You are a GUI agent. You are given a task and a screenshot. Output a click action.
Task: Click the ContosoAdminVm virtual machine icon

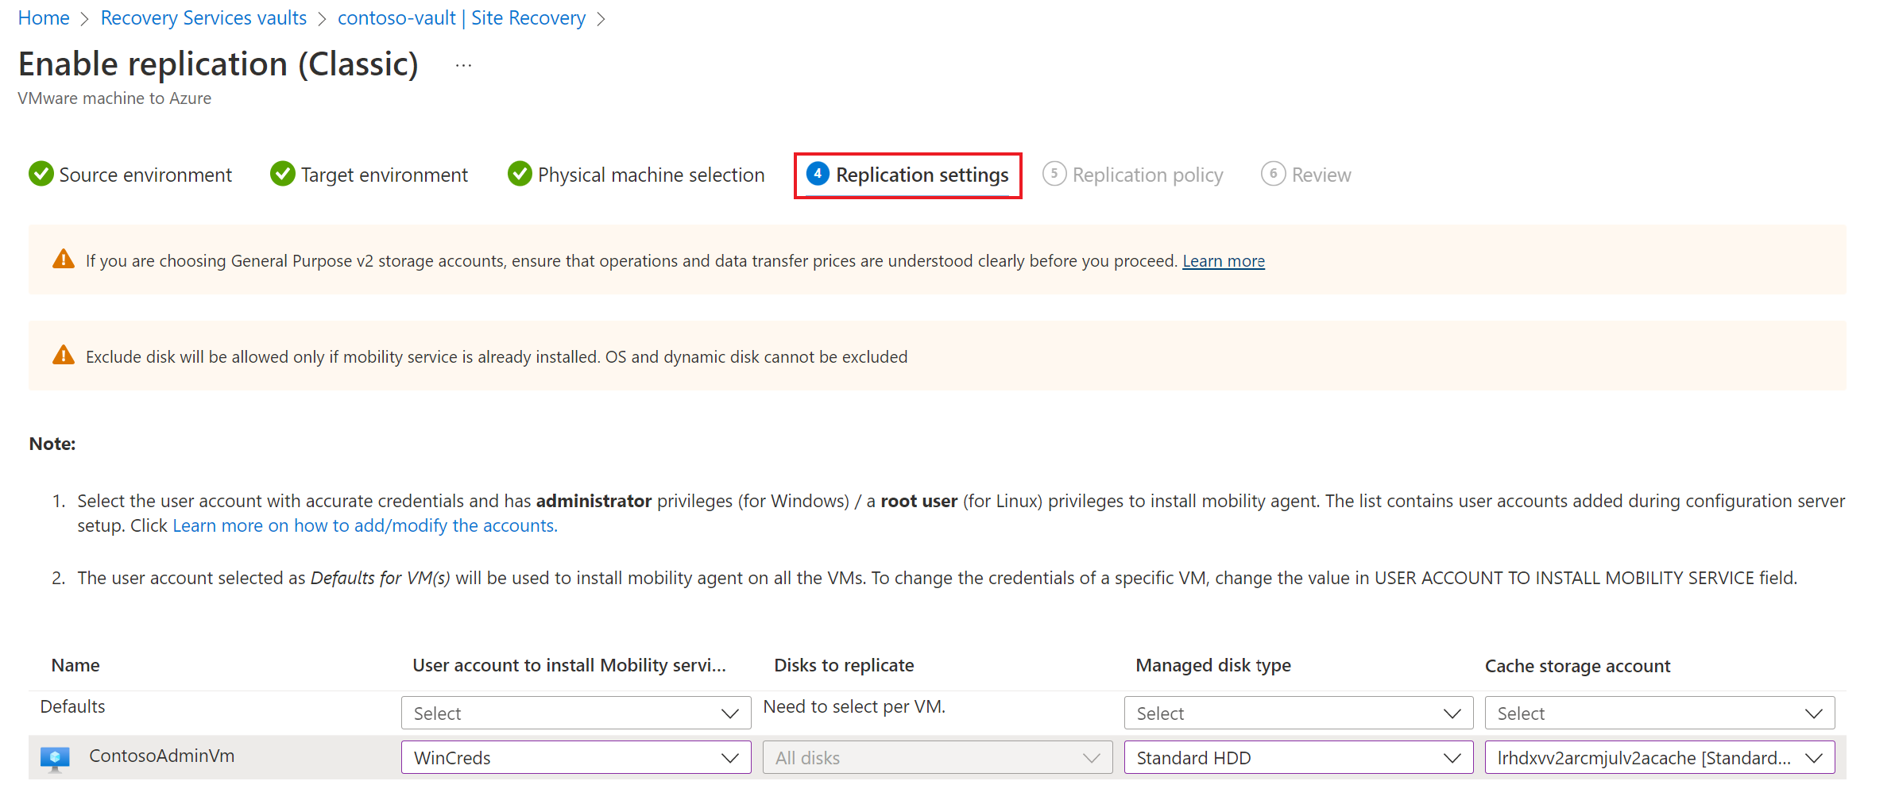coord(55,758)
